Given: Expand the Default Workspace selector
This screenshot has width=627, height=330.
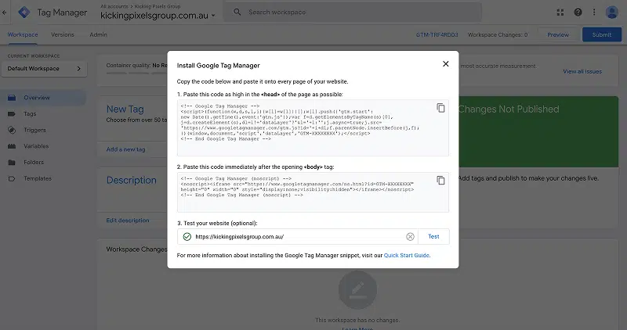Looking at the screenshot, I should (x=44, y=69).
